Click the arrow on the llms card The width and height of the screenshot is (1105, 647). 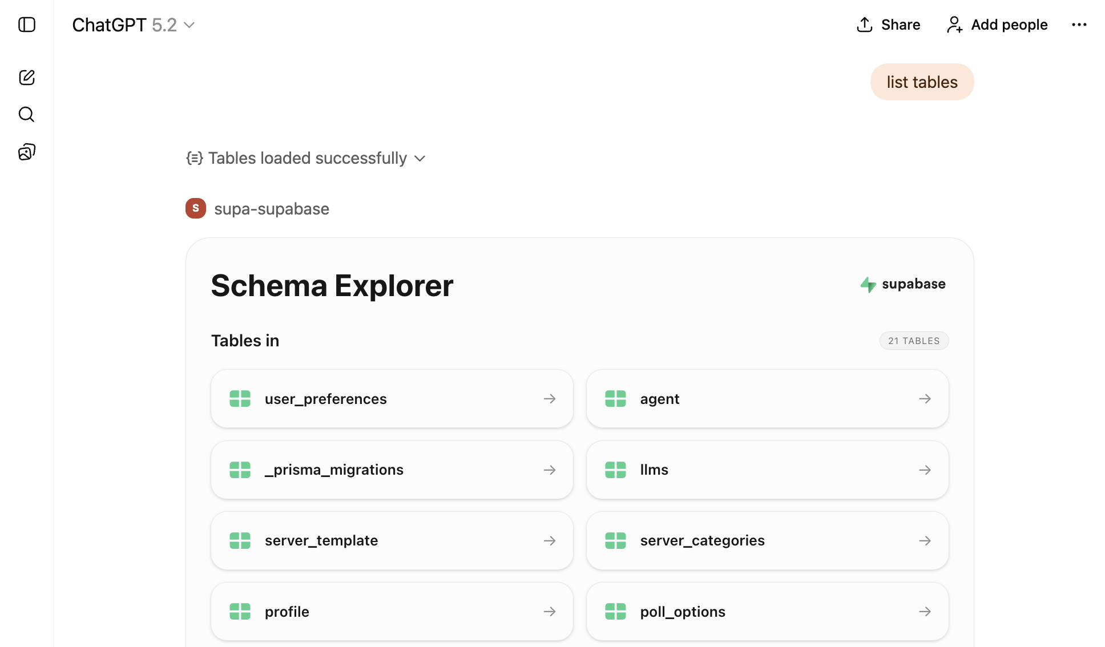pyautogui.click(x=925, y=470)
